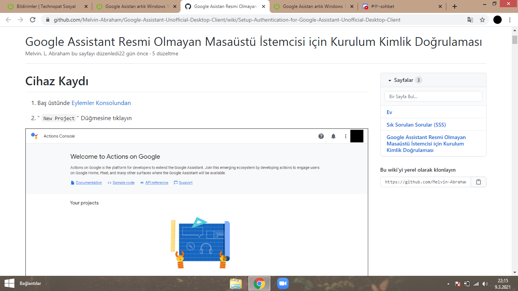Open File Explorer from the taskbar
Viewport: 518px width, 291px height.
click(x=236, y=283)
